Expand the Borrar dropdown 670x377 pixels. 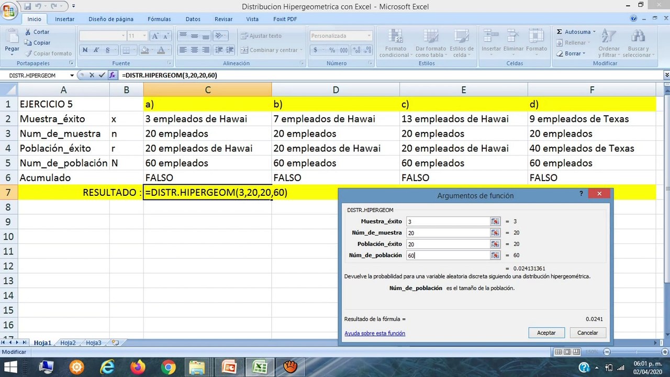click(584, 53)
